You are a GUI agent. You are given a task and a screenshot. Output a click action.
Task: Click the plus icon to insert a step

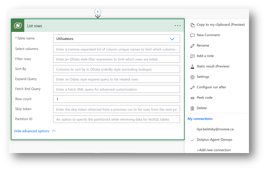click(98, 12)
